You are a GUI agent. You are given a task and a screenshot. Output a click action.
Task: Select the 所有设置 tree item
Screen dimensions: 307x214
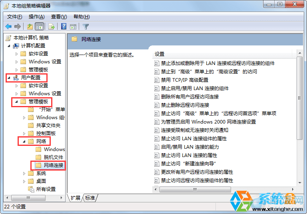[46, 189]
